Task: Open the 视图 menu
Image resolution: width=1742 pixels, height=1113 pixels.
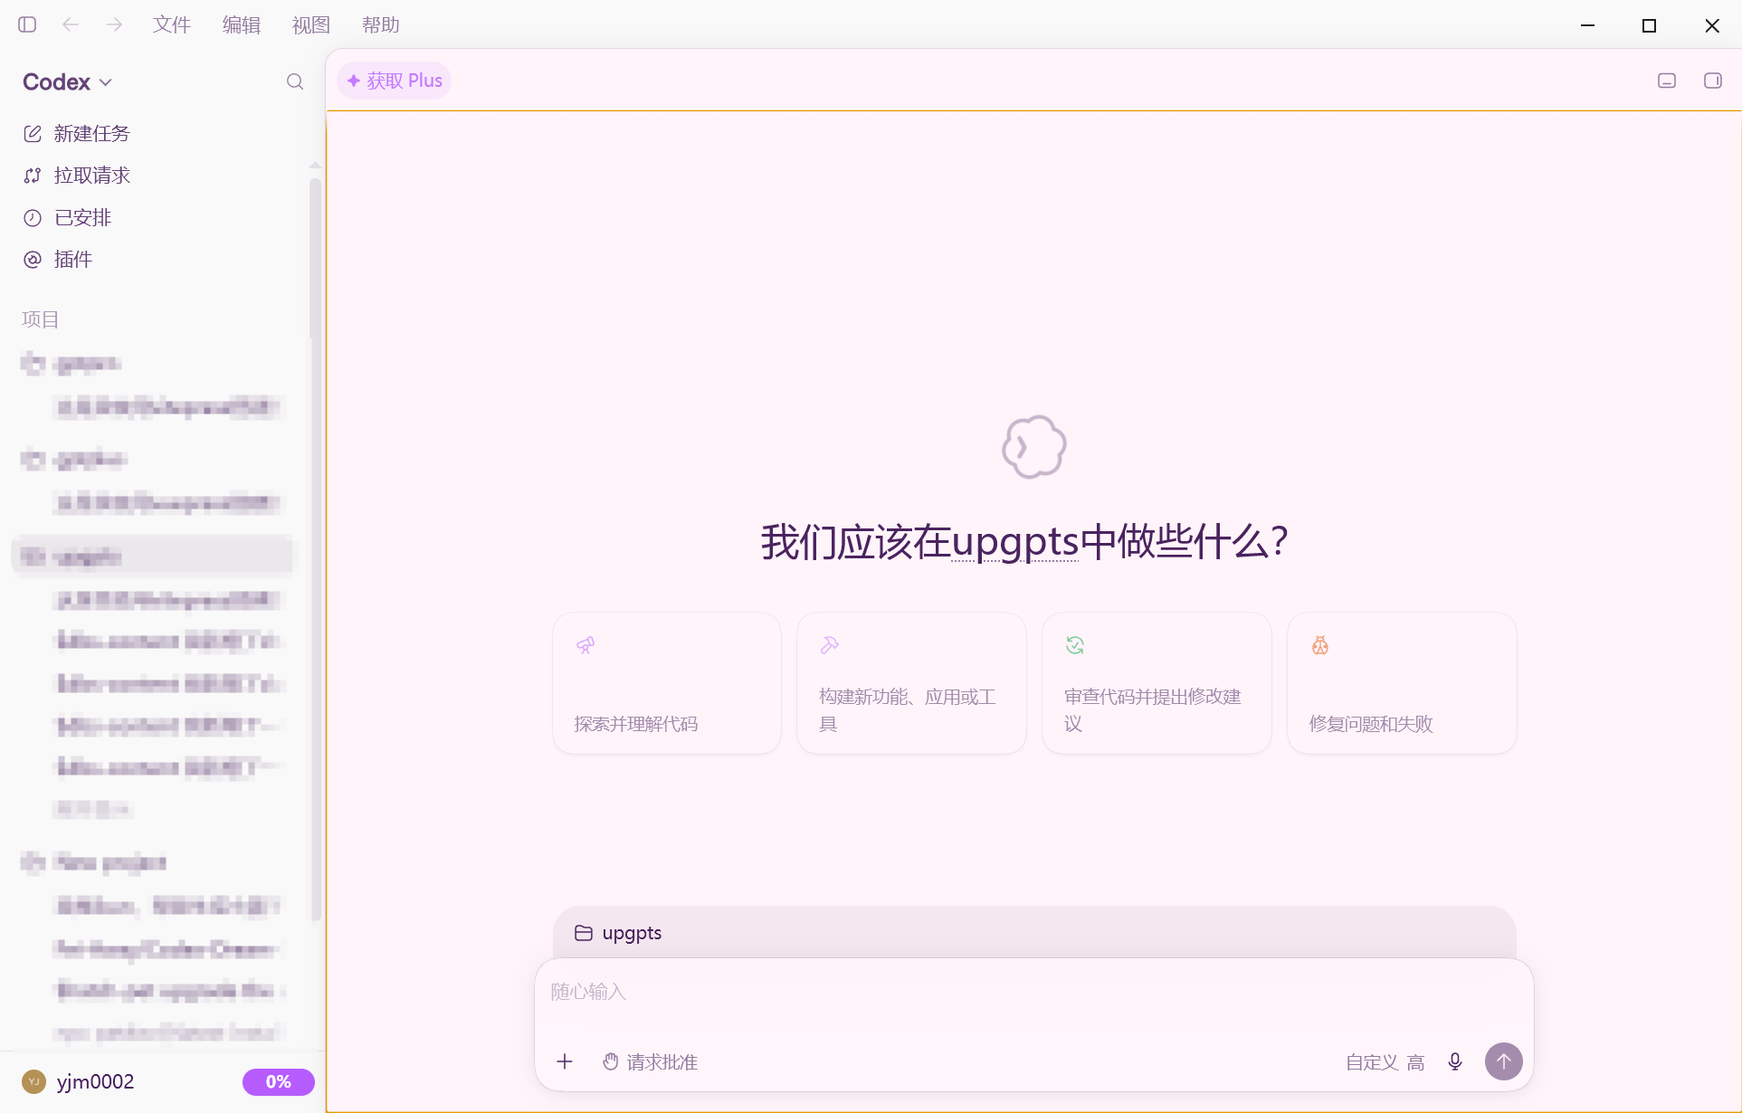Action: click(x=311, y=24)
